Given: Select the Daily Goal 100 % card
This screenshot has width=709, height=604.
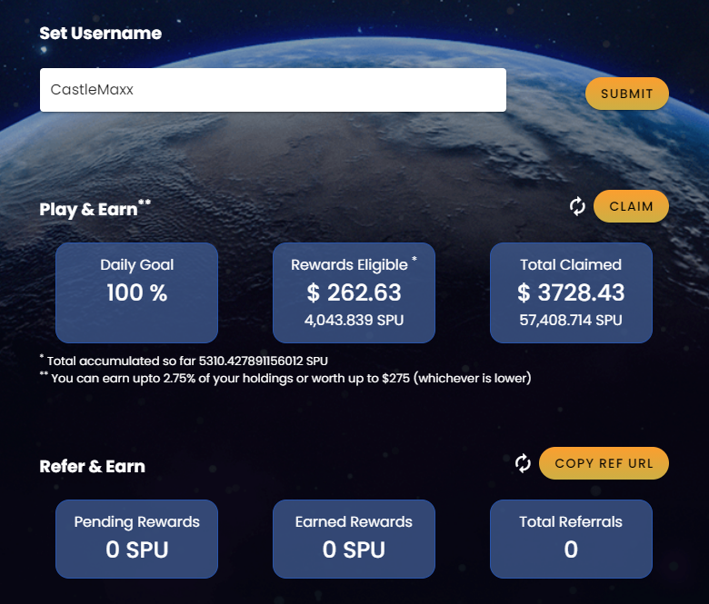Looking at the screenshot, I should coord(136,292).
